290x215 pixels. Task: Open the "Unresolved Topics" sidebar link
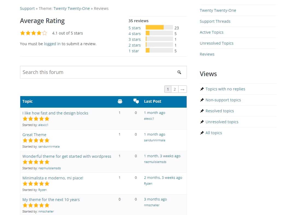click(x=217, y=43)
